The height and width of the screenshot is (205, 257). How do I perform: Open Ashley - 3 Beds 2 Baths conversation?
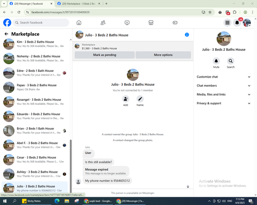click(x=35, y=174)
